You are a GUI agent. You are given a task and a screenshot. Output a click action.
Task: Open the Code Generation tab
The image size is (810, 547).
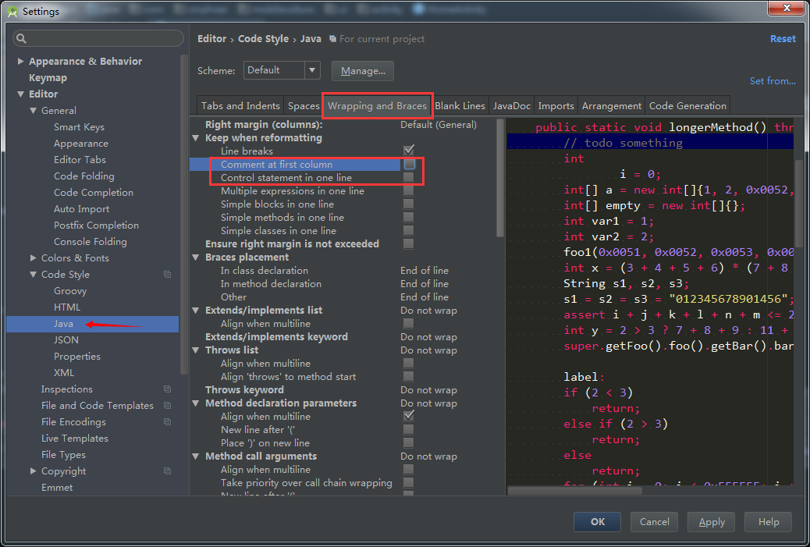tap(687, 106)
